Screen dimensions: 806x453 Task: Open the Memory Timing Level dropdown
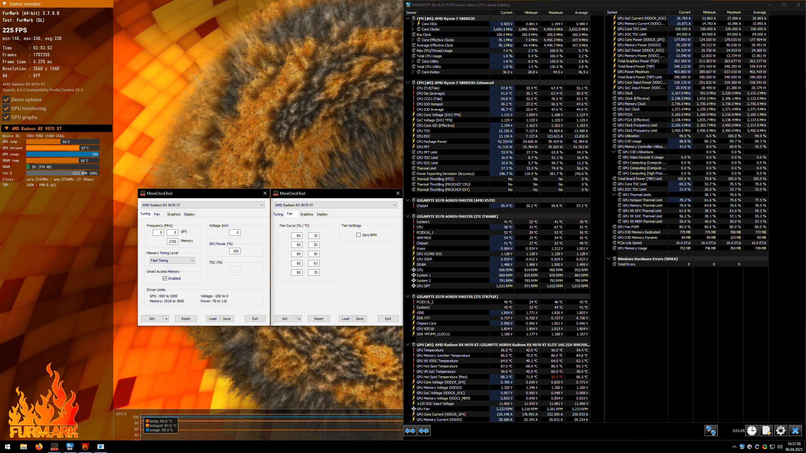pos(172,260)
